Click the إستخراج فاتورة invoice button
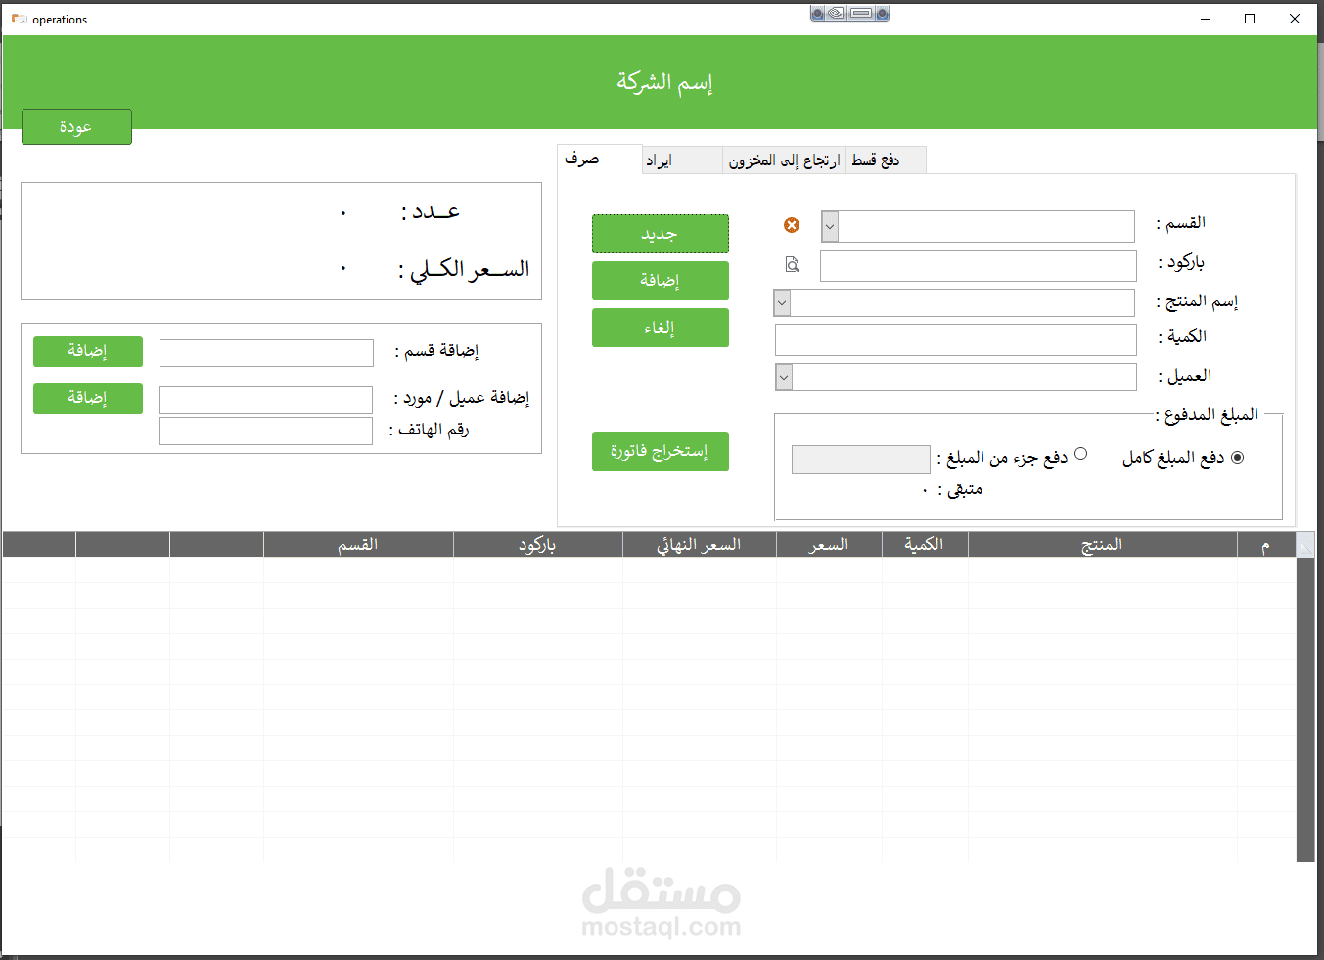Screen dimensions: 1324x960 pos(661,451)
